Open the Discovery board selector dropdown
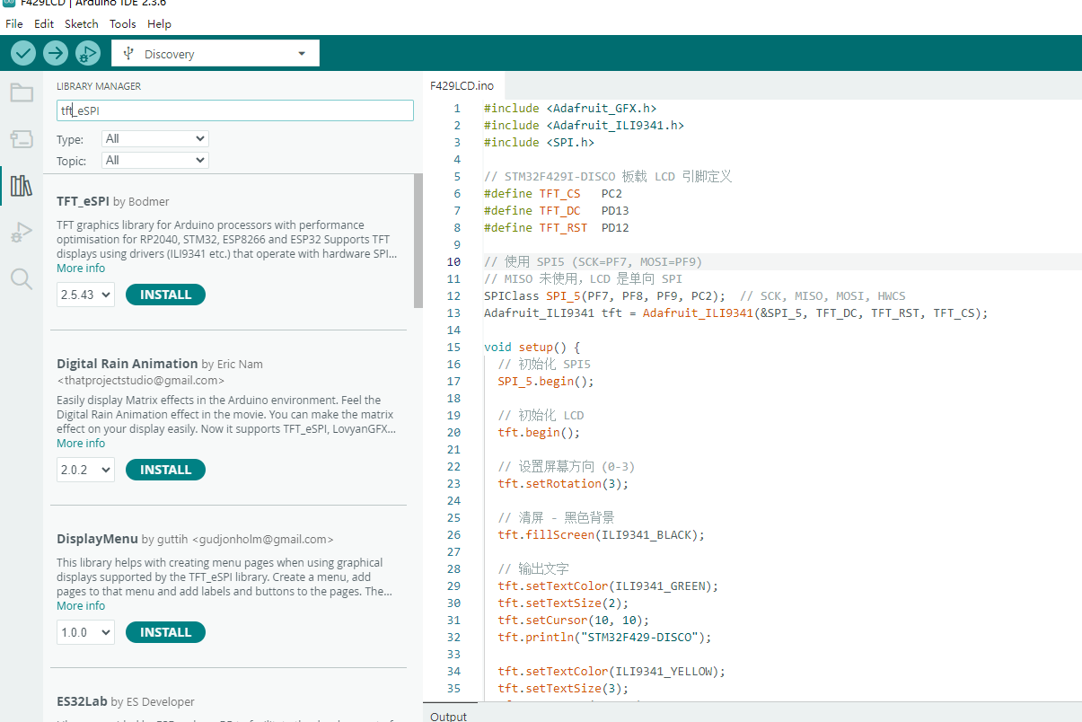 [x=216, y=54]
